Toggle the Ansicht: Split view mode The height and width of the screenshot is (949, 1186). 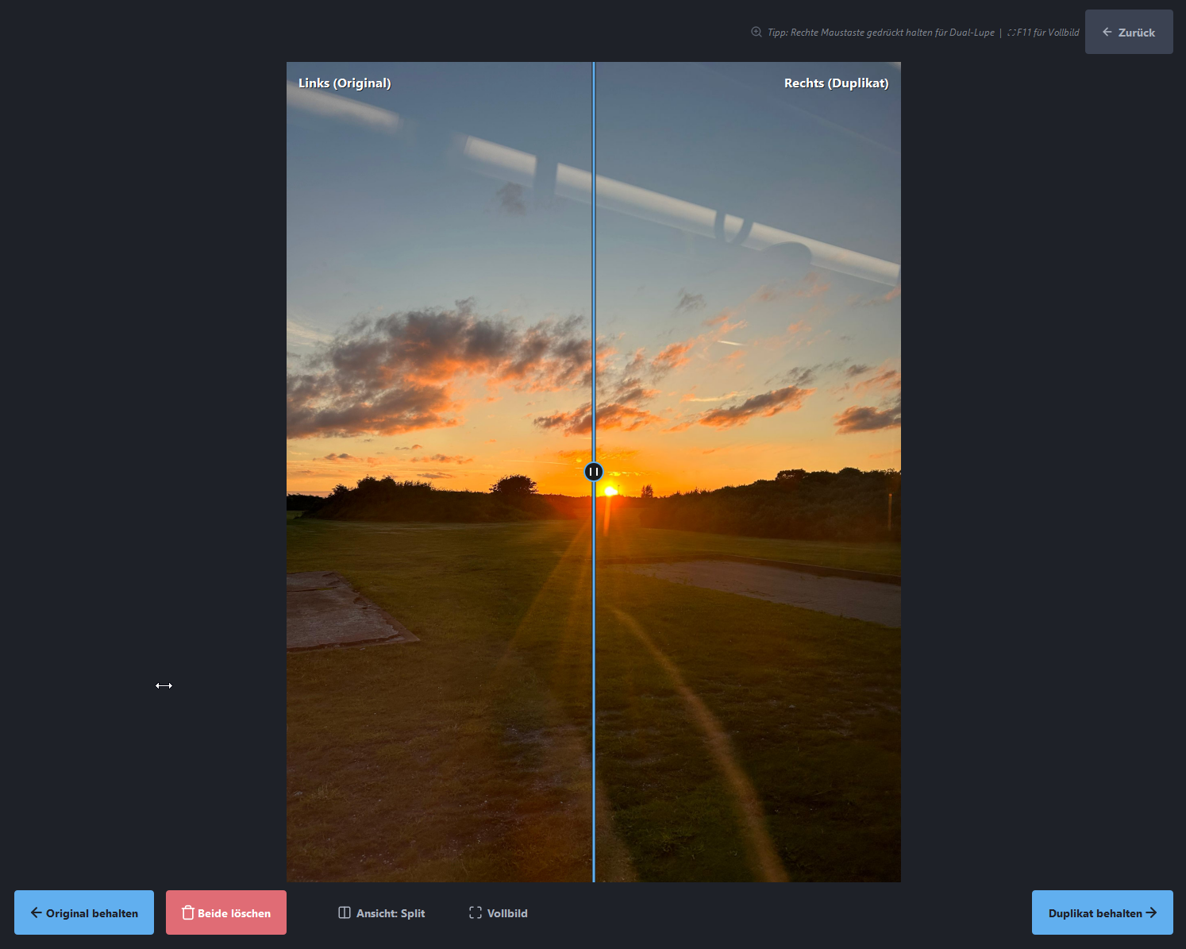tap(382, 913)
